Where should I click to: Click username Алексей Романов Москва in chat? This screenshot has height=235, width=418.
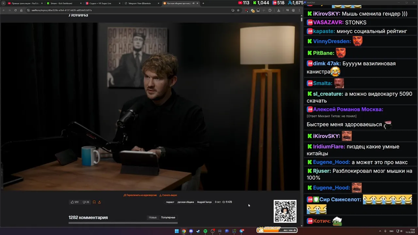coord(348,110)
